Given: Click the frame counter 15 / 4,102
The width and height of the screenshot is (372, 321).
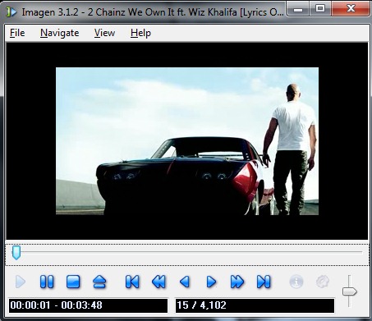Looking at the screenshot, I should tap(255, 305).
